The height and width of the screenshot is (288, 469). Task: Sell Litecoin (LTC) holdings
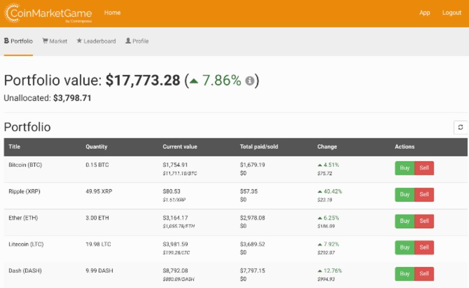pos(424,247)
